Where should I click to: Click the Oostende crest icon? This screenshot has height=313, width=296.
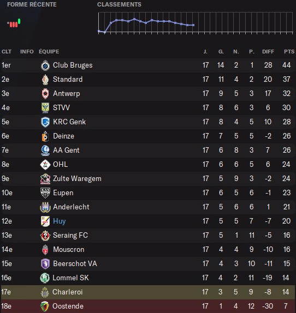click(45, 306)
